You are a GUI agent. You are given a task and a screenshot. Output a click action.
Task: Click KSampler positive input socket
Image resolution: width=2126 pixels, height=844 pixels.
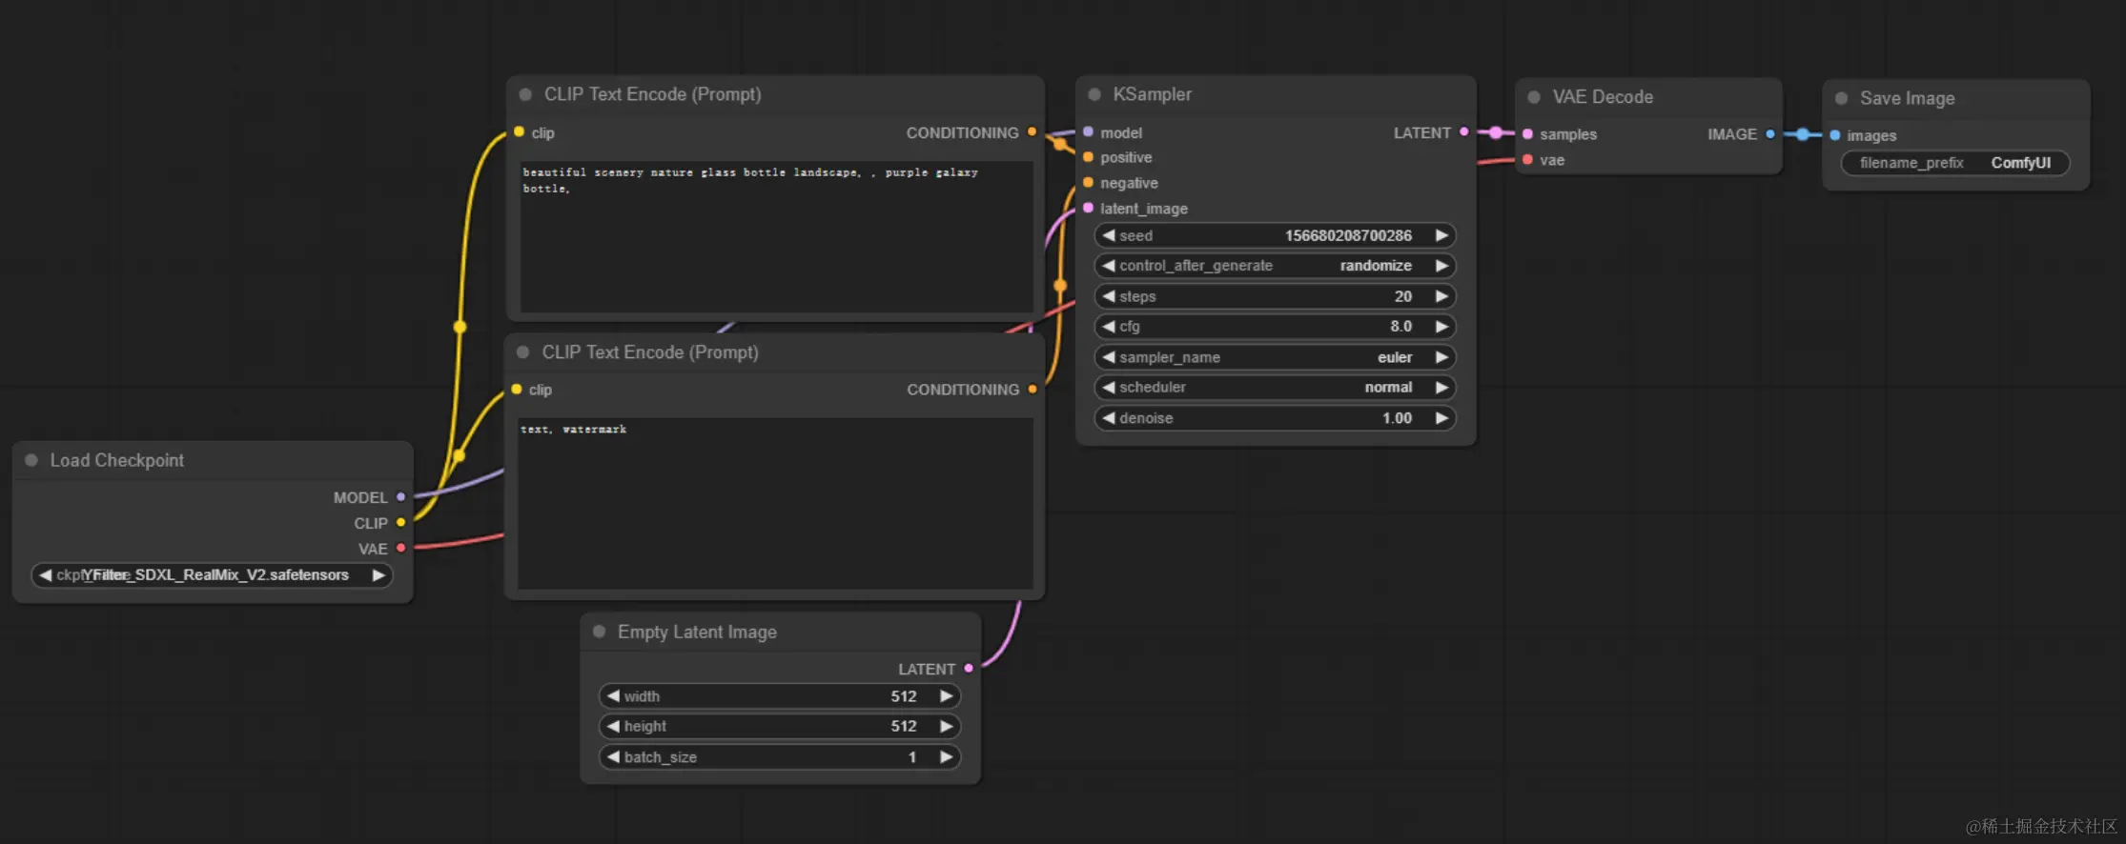(1088, 157)
